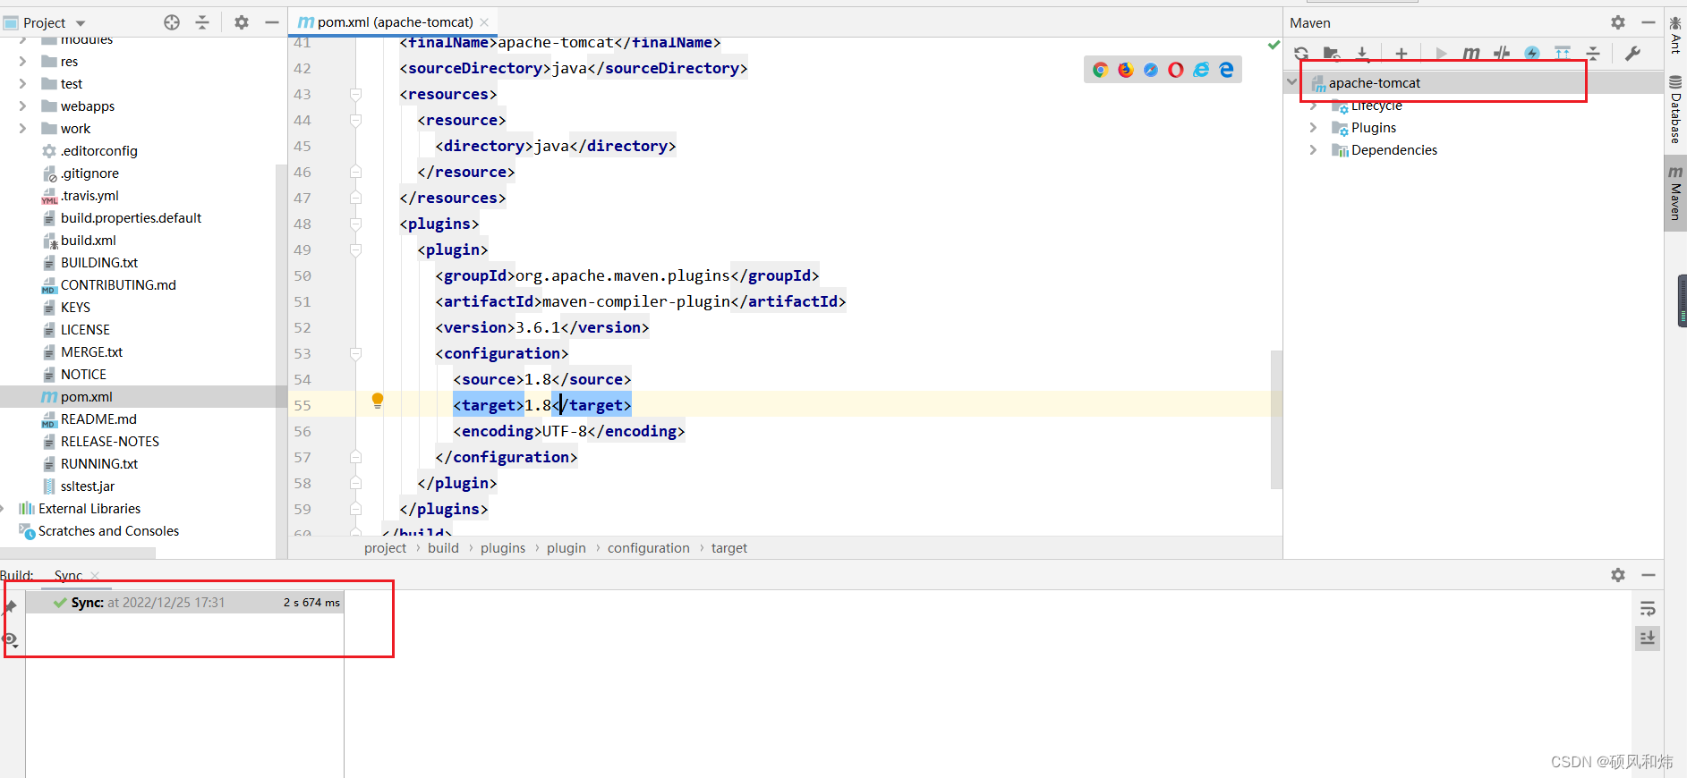This screenshot has width=1687, height=778.
Task: Toggle the pin tab icon in Build panel
Action: pos(11,607)
